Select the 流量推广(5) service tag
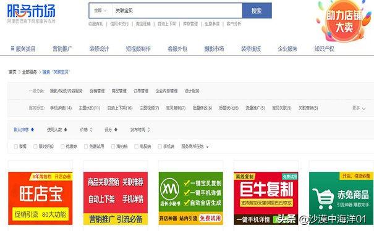The width and height of the screenshot is (374, 231). pos(255,108)
